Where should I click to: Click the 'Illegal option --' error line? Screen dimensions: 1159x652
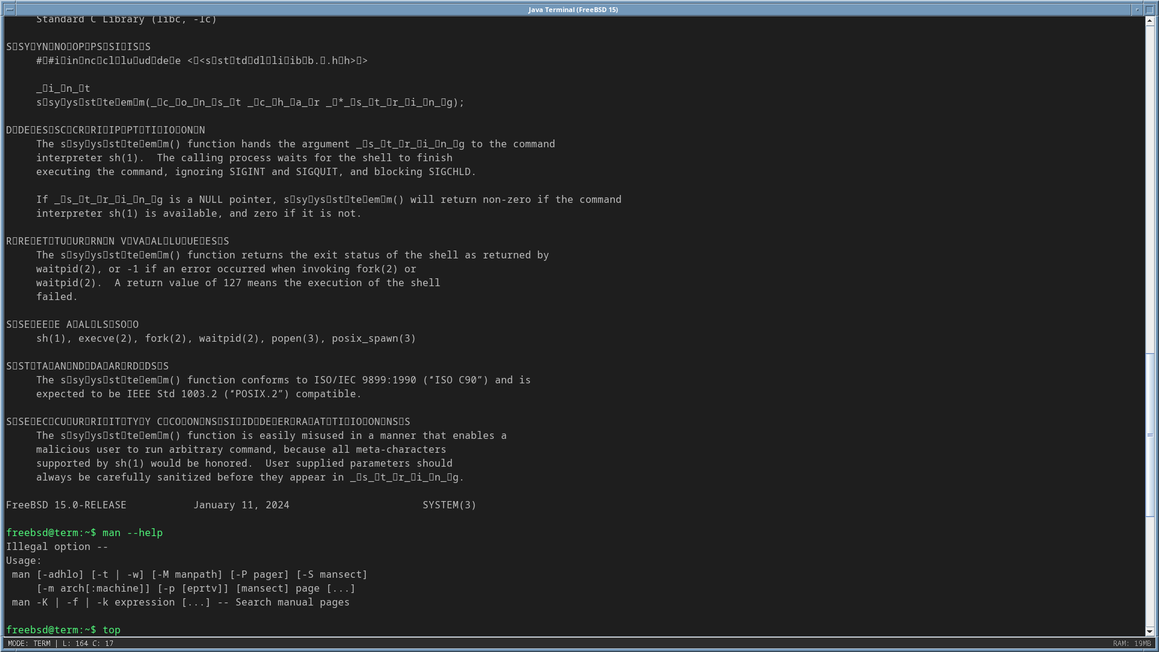[57, 546]
